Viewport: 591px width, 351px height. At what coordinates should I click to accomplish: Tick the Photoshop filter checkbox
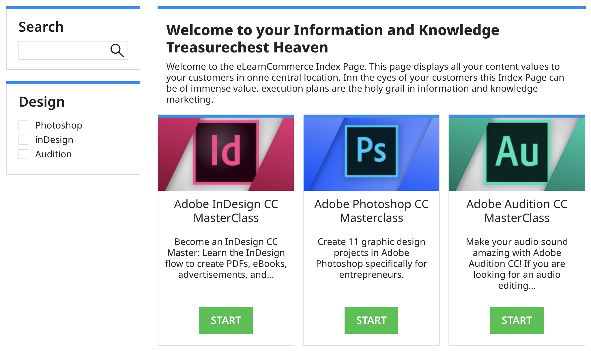tap(23, 125)
